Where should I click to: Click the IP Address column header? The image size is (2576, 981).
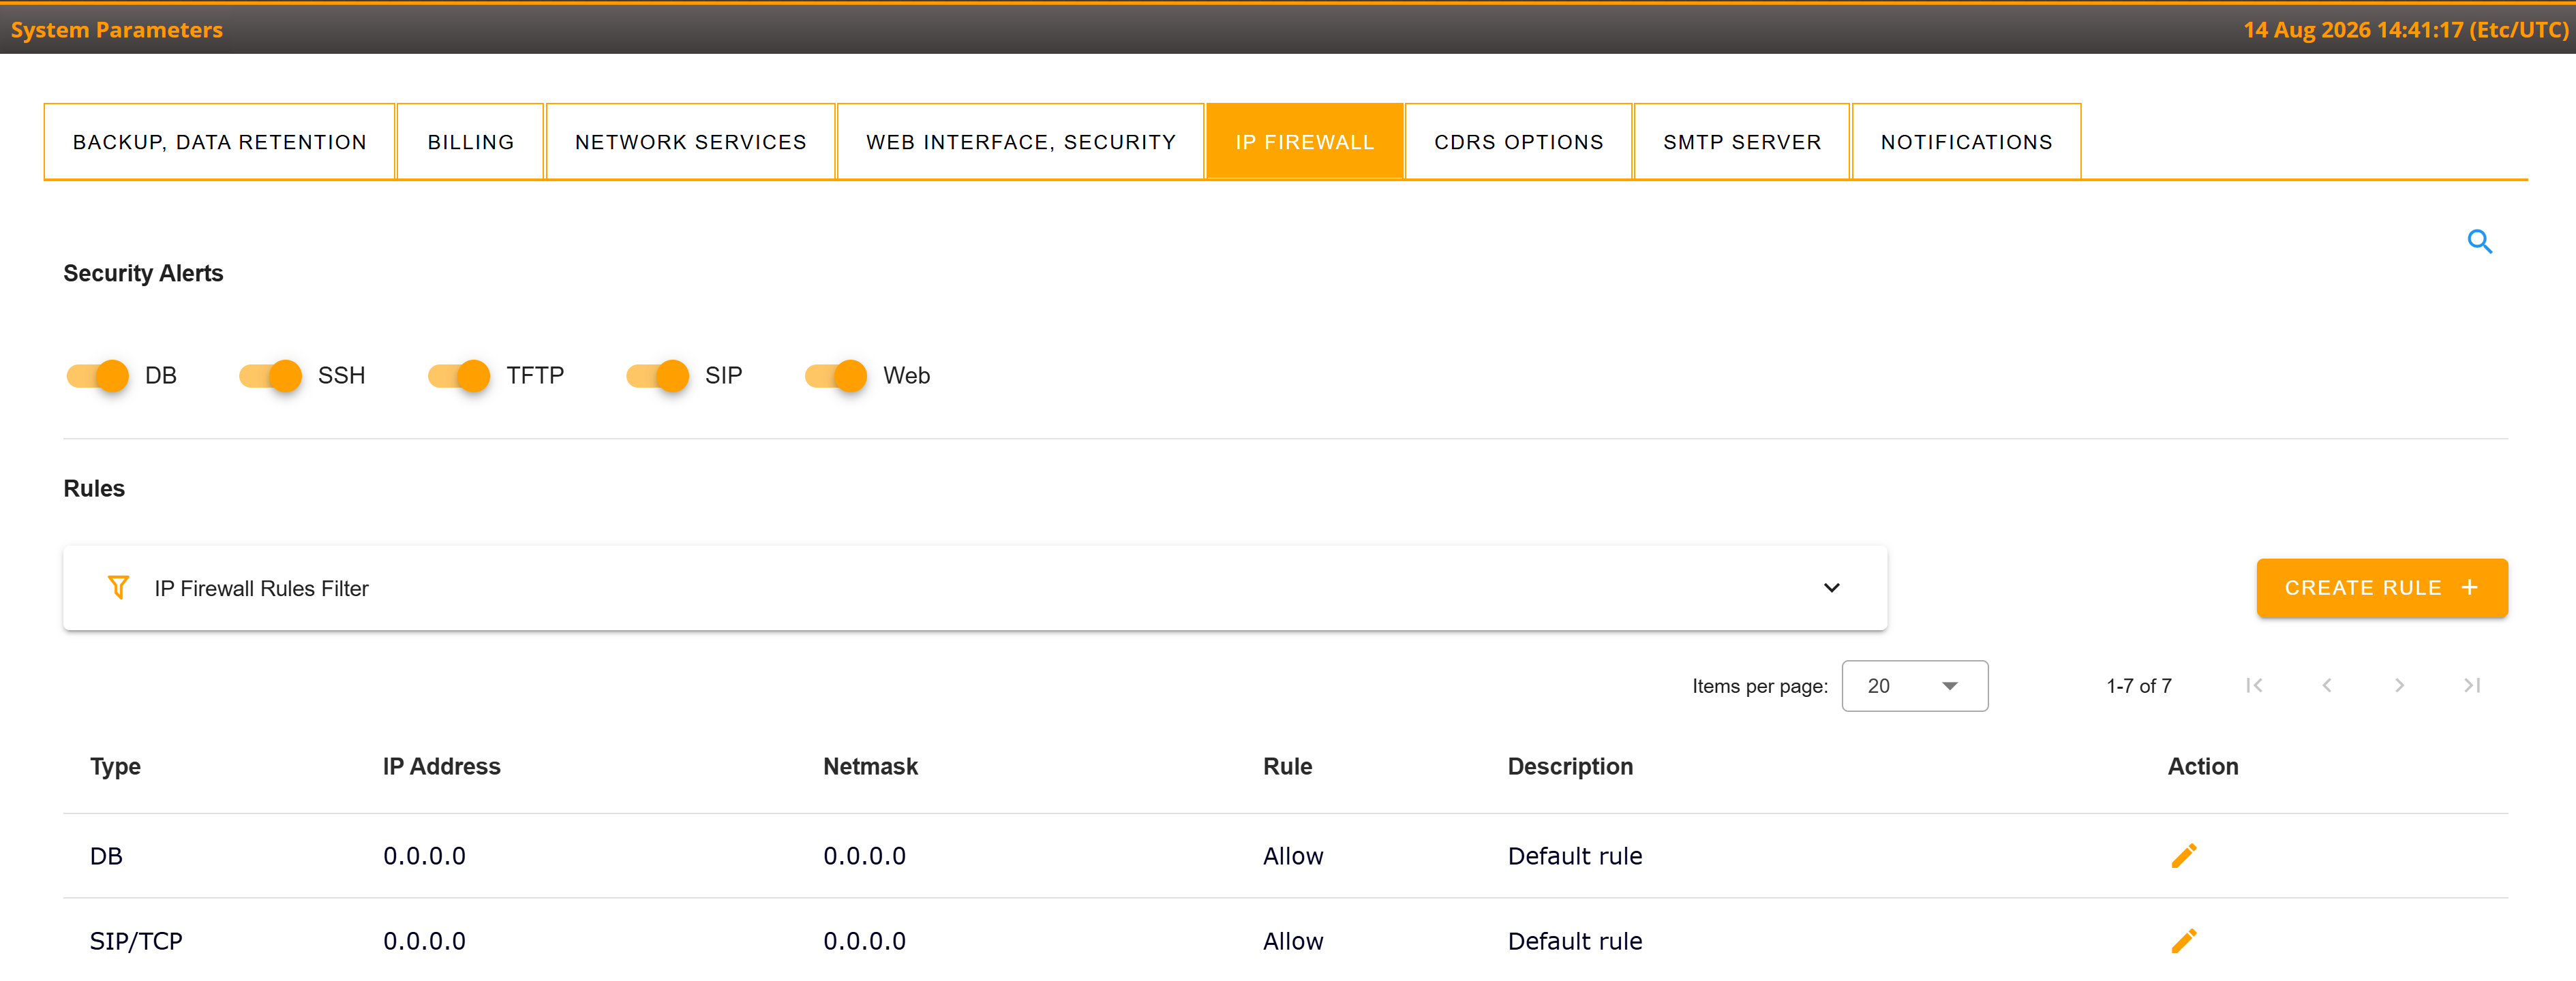pos(442,766)
